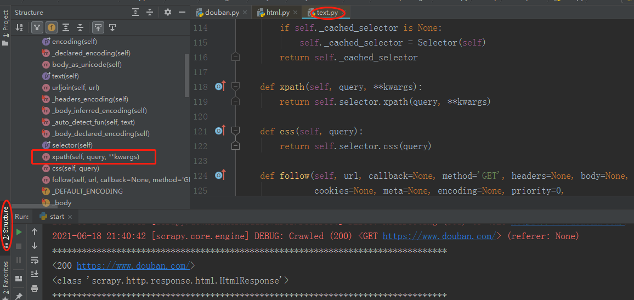Select body_as_unicode(self) method
The image size is (634, 300).
pos(82,64)
